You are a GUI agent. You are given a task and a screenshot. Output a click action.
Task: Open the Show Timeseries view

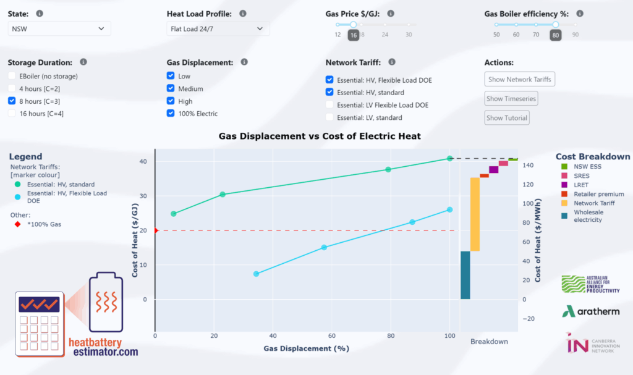tap(511, 98)
